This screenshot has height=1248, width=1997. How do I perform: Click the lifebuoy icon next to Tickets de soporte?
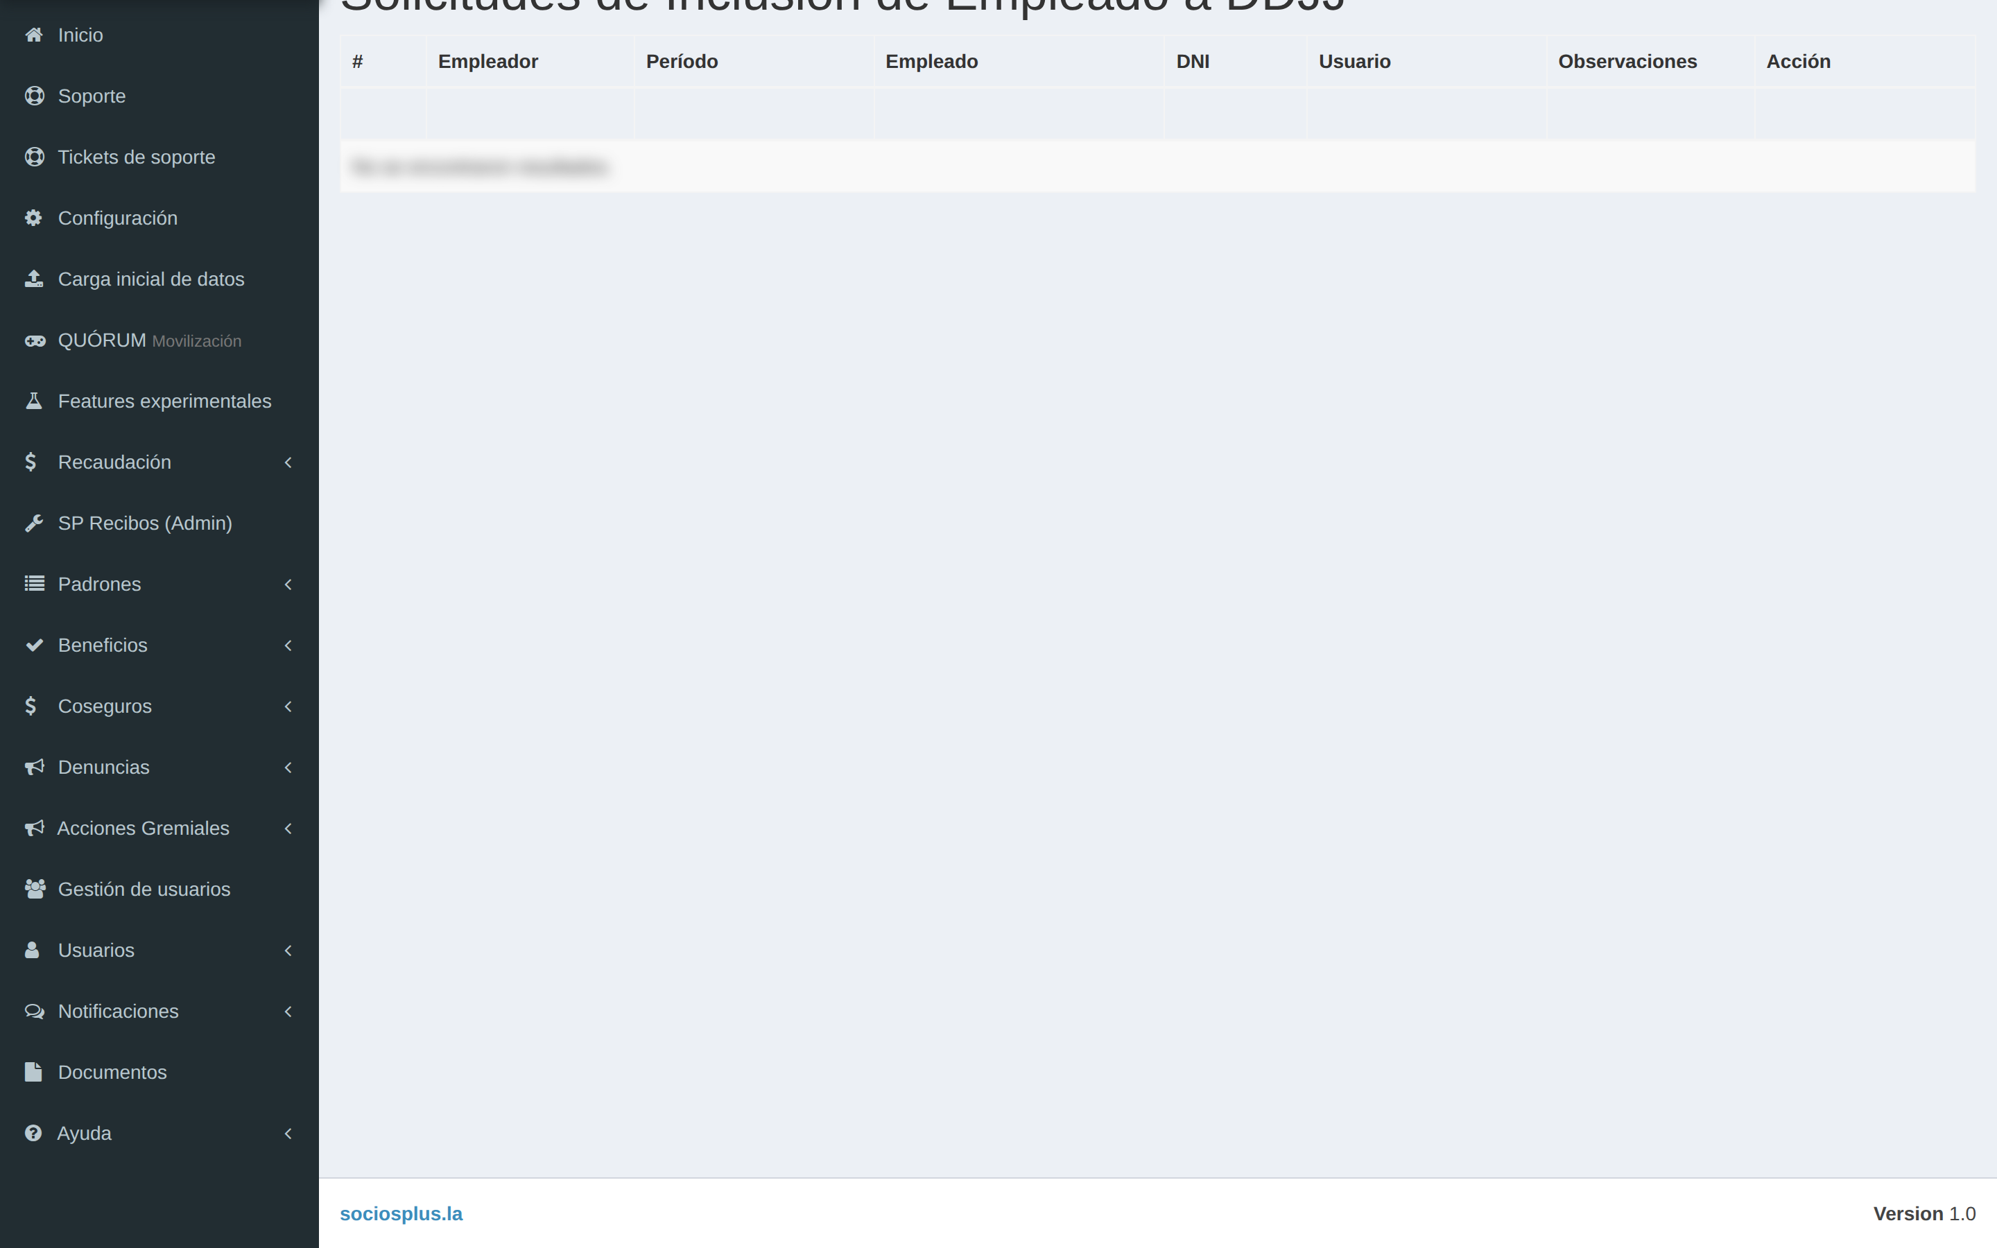click(34, 157)
